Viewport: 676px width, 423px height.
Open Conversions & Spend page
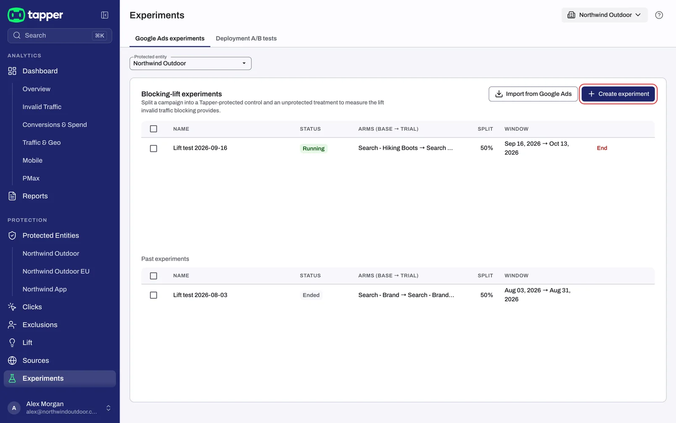tap(55, 125)
